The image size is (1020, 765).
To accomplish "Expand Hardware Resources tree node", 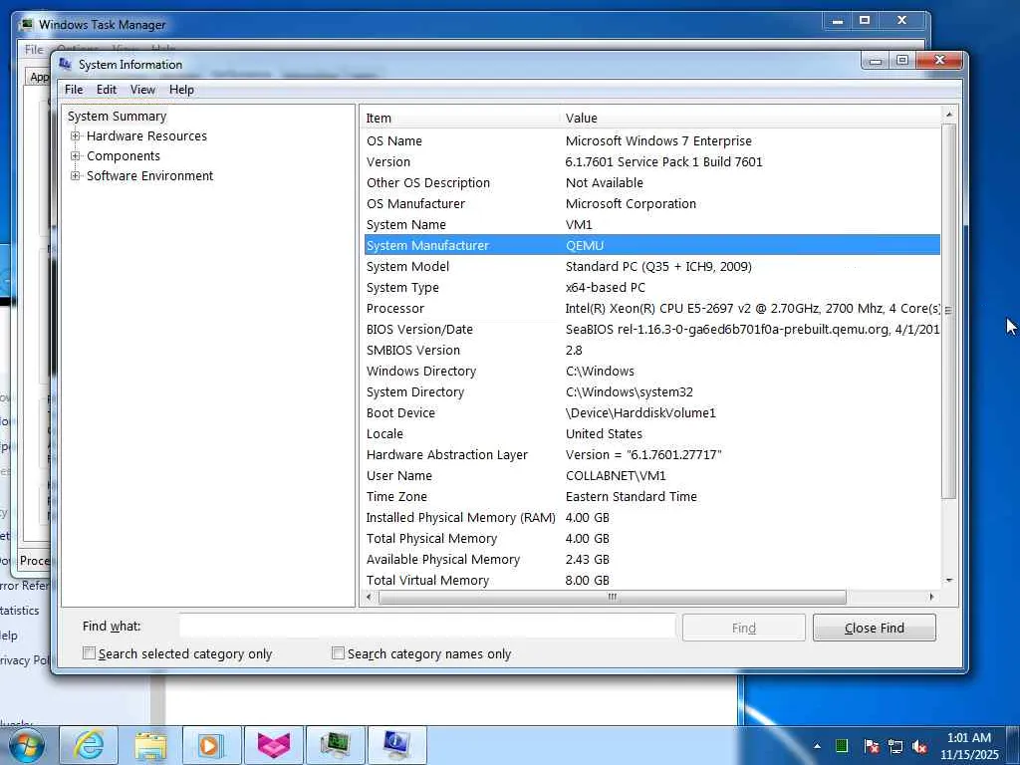I will [76, 135].
